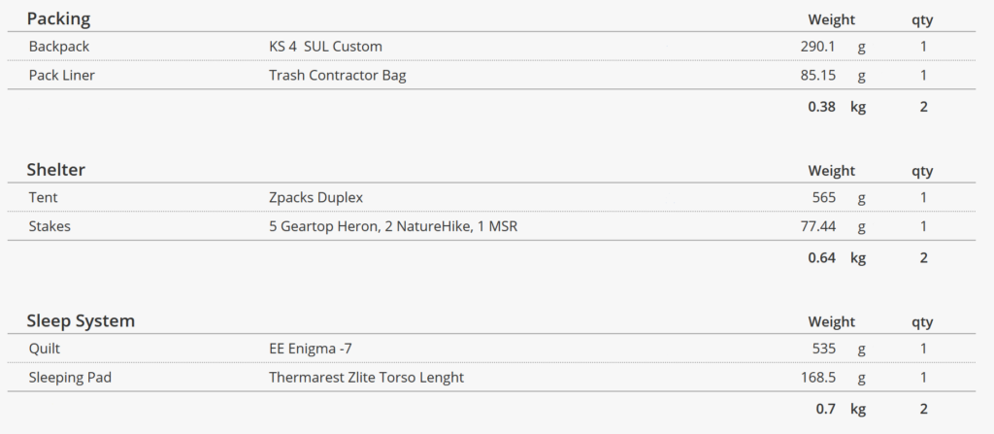
Task: Select the Pack Liner weight 85.15
Action: tap(817, 76)
